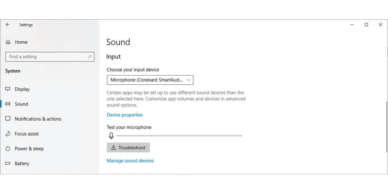The image size is (388, 194).
Task: Go back using the back arrow
Action: pos(8,25)
